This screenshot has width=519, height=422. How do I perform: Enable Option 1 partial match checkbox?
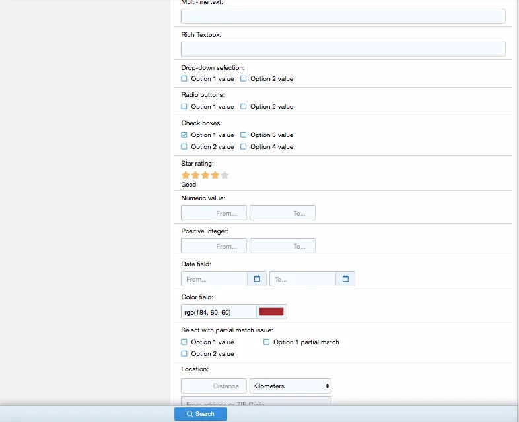point(267,342)
